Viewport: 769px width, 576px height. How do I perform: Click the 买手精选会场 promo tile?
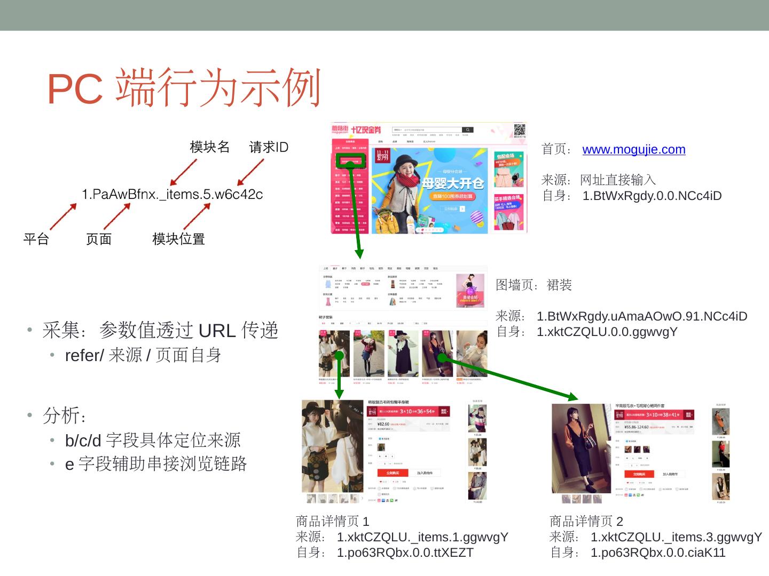pos(508,212)
